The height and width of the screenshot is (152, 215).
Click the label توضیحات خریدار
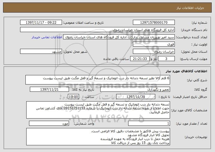196,137
